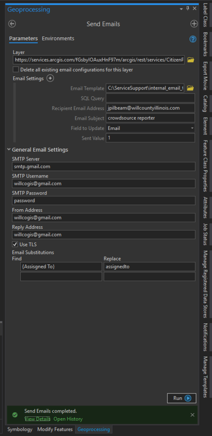Click the Recipient Email Address field
Screen dimensions: 212x436
151,108
